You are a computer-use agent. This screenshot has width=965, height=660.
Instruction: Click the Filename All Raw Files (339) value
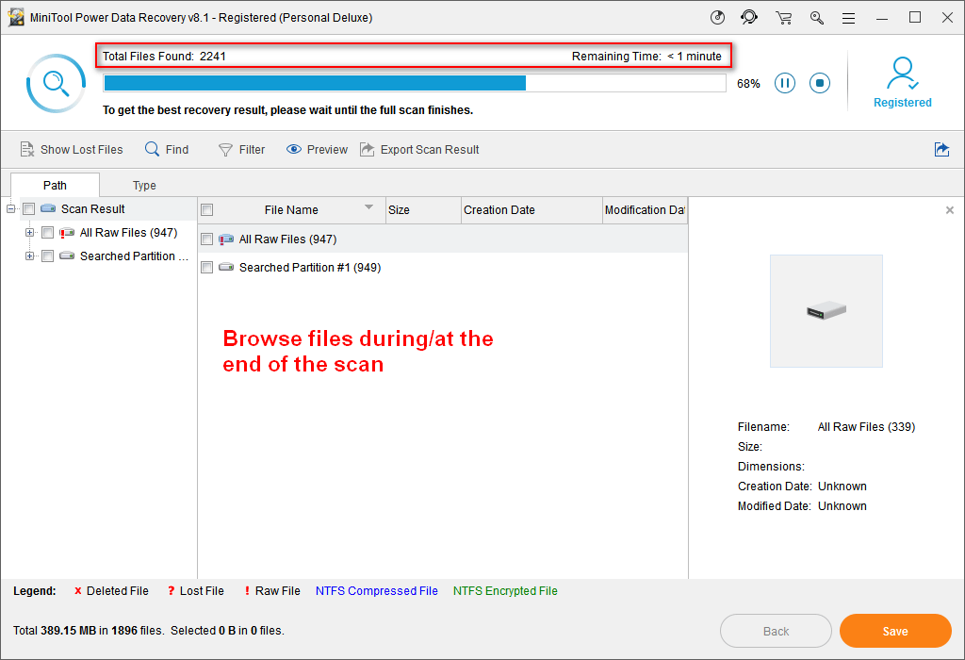pyautogui.click(x=866, y=427)
